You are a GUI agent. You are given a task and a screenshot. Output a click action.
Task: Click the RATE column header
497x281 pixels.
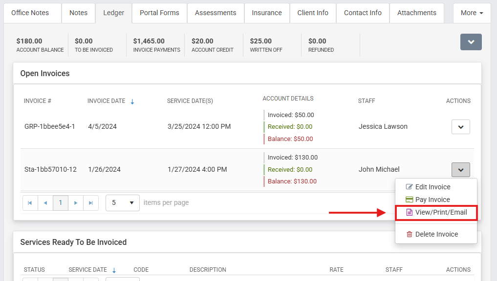[336, 270]
